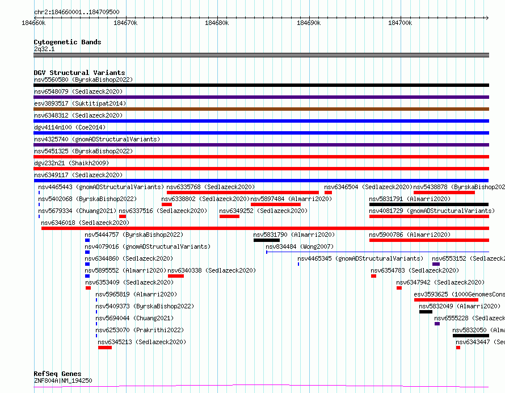505x393 pixels.
Task: Click the dgv4114n100 (Coe2014) label
Action: tap(70, 127)
